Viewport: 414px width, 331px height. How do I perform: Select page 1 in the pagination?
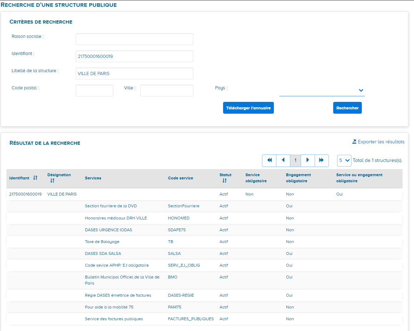pyautogui.click(x=295, y=160)
